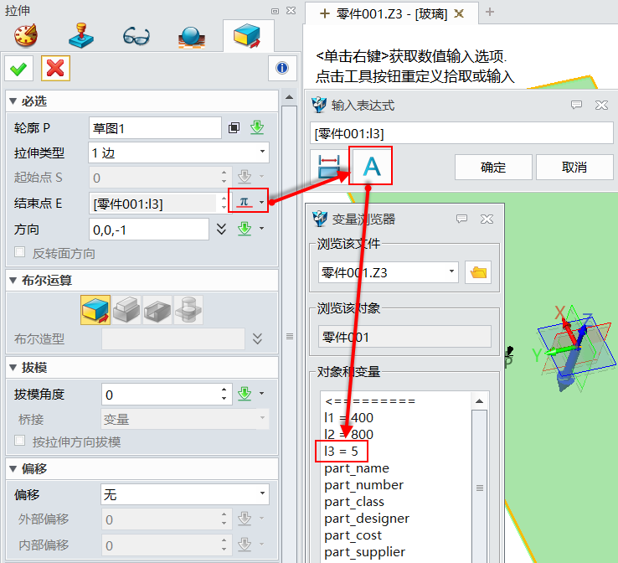The height and width of the screenshot is (563, 618).
Task: Click the green checkmark confirm icon
Action: pyautogui.click(x=19, y=69)
